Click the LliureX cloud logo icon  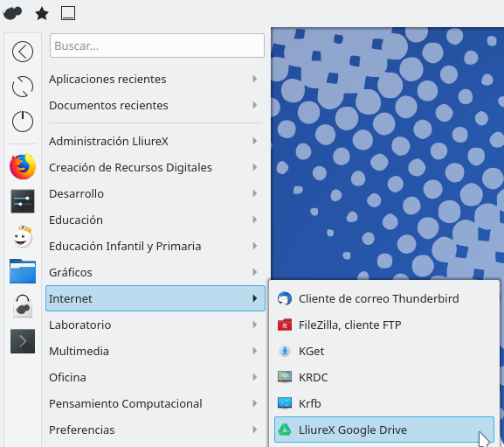tap(12, 13)
